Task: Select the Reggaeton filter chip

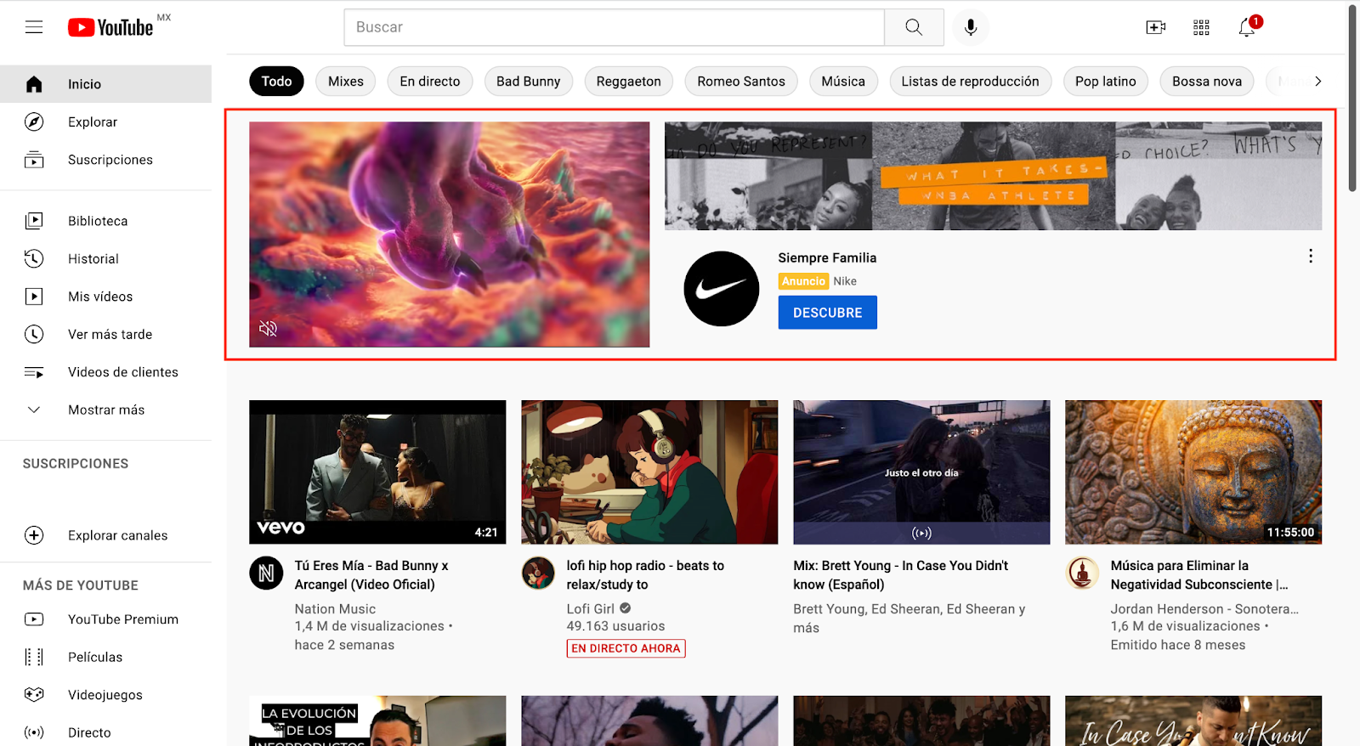Action: pyautogui.click(x=629, y=82)
